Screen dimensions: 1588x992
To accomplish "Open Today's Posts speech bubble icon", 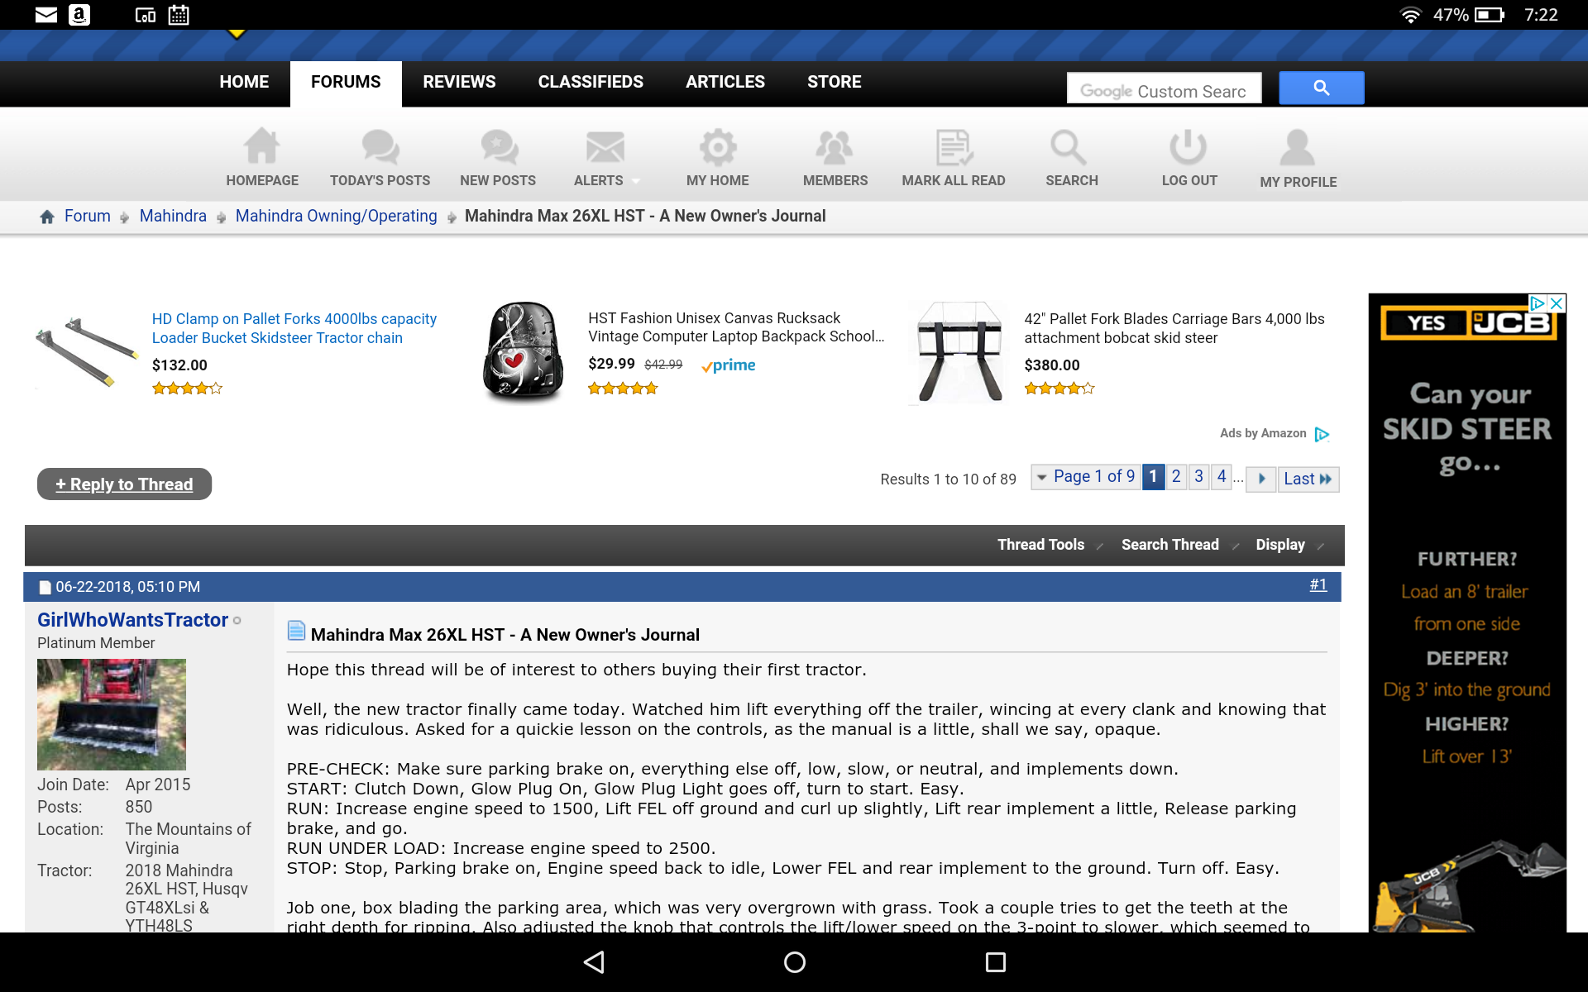I will 380,147.
